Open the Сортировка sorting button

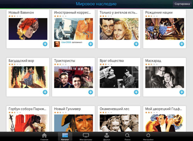(182, 4)
